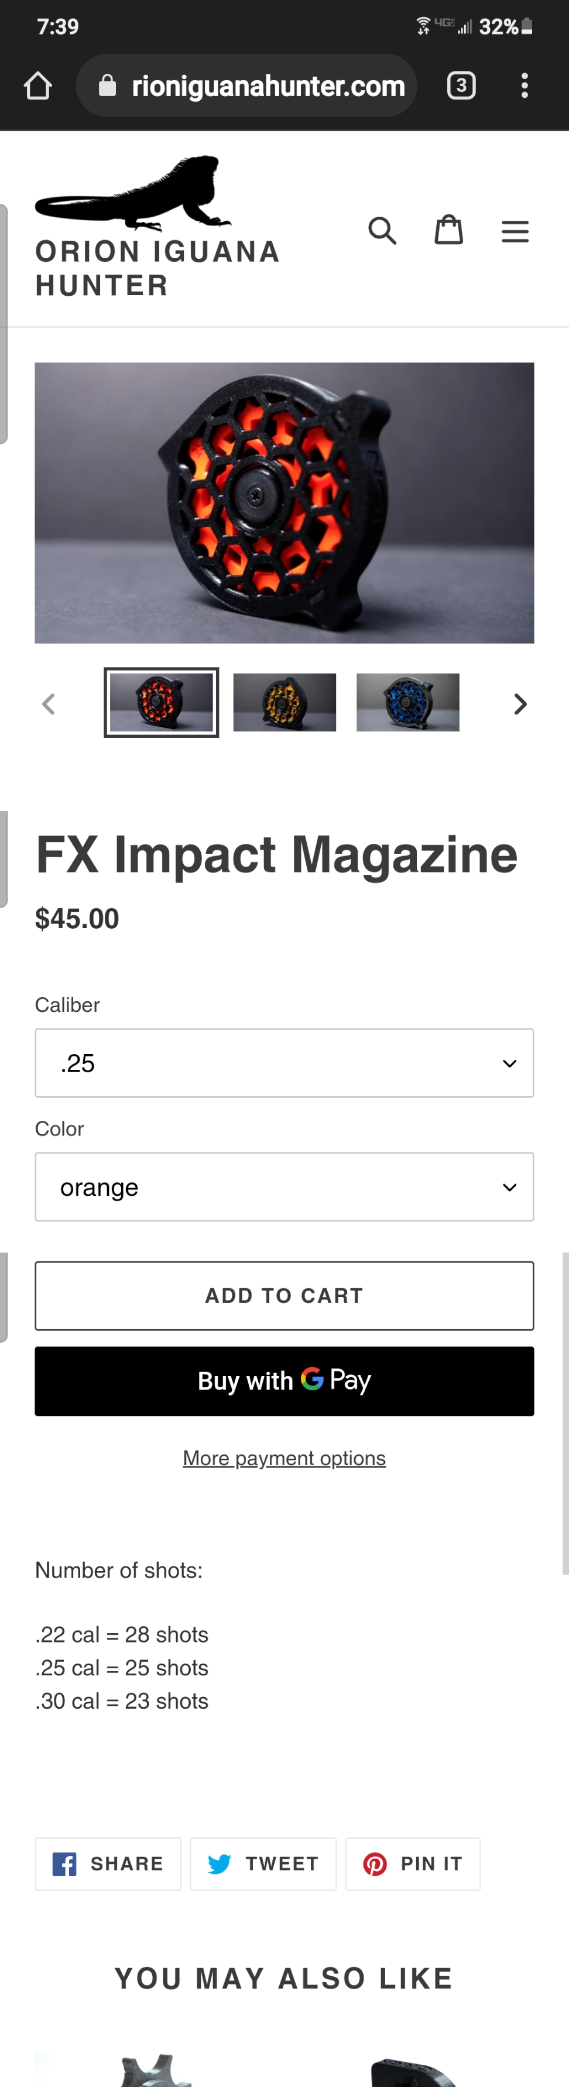Click the iguana silhouette logo

tap(133, 193)
